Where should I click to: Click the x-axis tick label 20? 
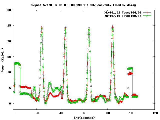pyautogui.click(x=37, y=113)
